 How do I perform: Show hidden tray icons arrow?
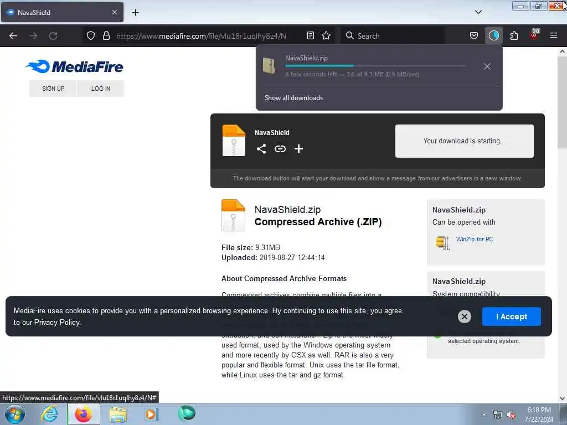[484, 414]
